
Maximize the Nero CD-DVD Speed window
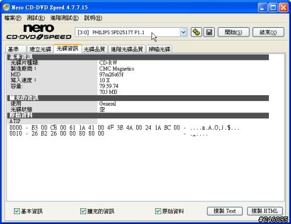tap(273, 8)
